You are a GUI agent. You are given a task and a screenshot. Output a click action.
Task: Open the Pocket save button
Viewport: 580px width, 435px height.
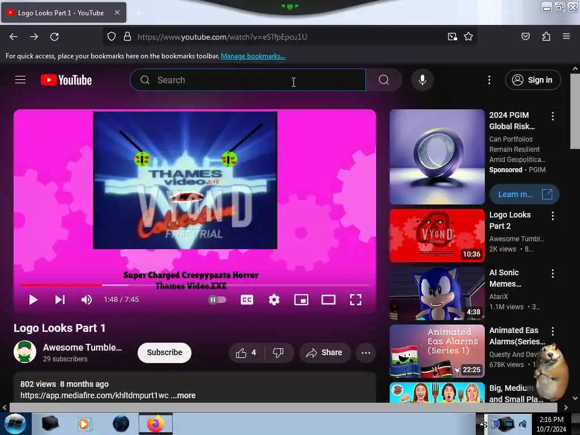[x=526, y=37]
